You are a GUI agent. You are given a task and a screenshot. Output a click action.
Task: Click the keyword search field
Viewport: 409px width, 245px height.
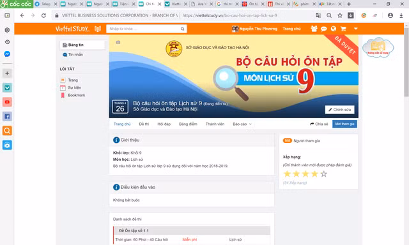pyautogui.click(x=143, y=29)
